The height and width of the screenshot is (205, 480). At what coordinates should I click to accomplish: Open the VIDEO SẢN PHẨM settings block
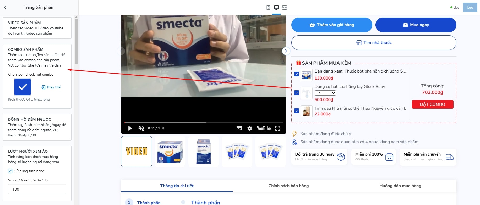click(37, 28)
